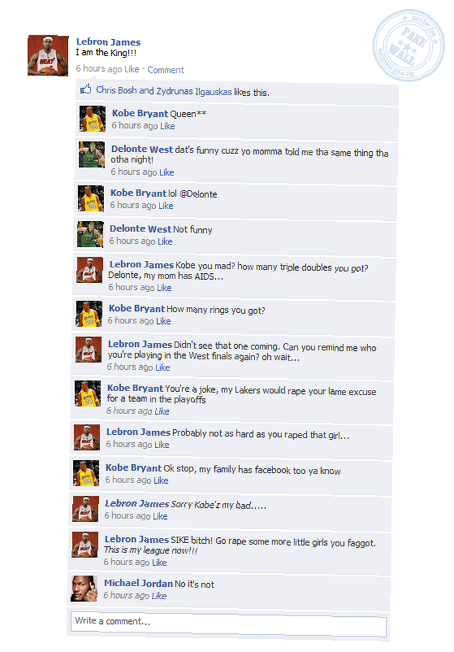Like Delonte West's 'Not funny' comment

165,242
